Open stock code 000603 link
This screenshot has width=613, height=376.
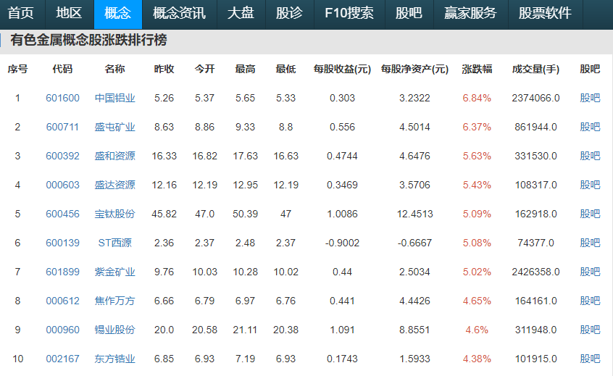point(62,185)
